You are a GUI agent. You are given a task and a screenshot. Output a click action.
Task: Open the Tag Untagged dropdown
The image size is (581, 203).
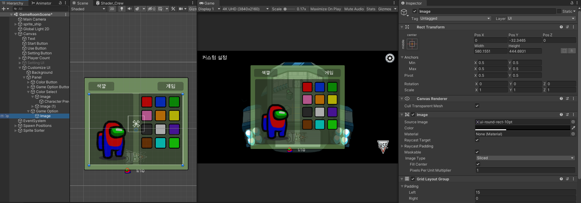tap(455, 18)
